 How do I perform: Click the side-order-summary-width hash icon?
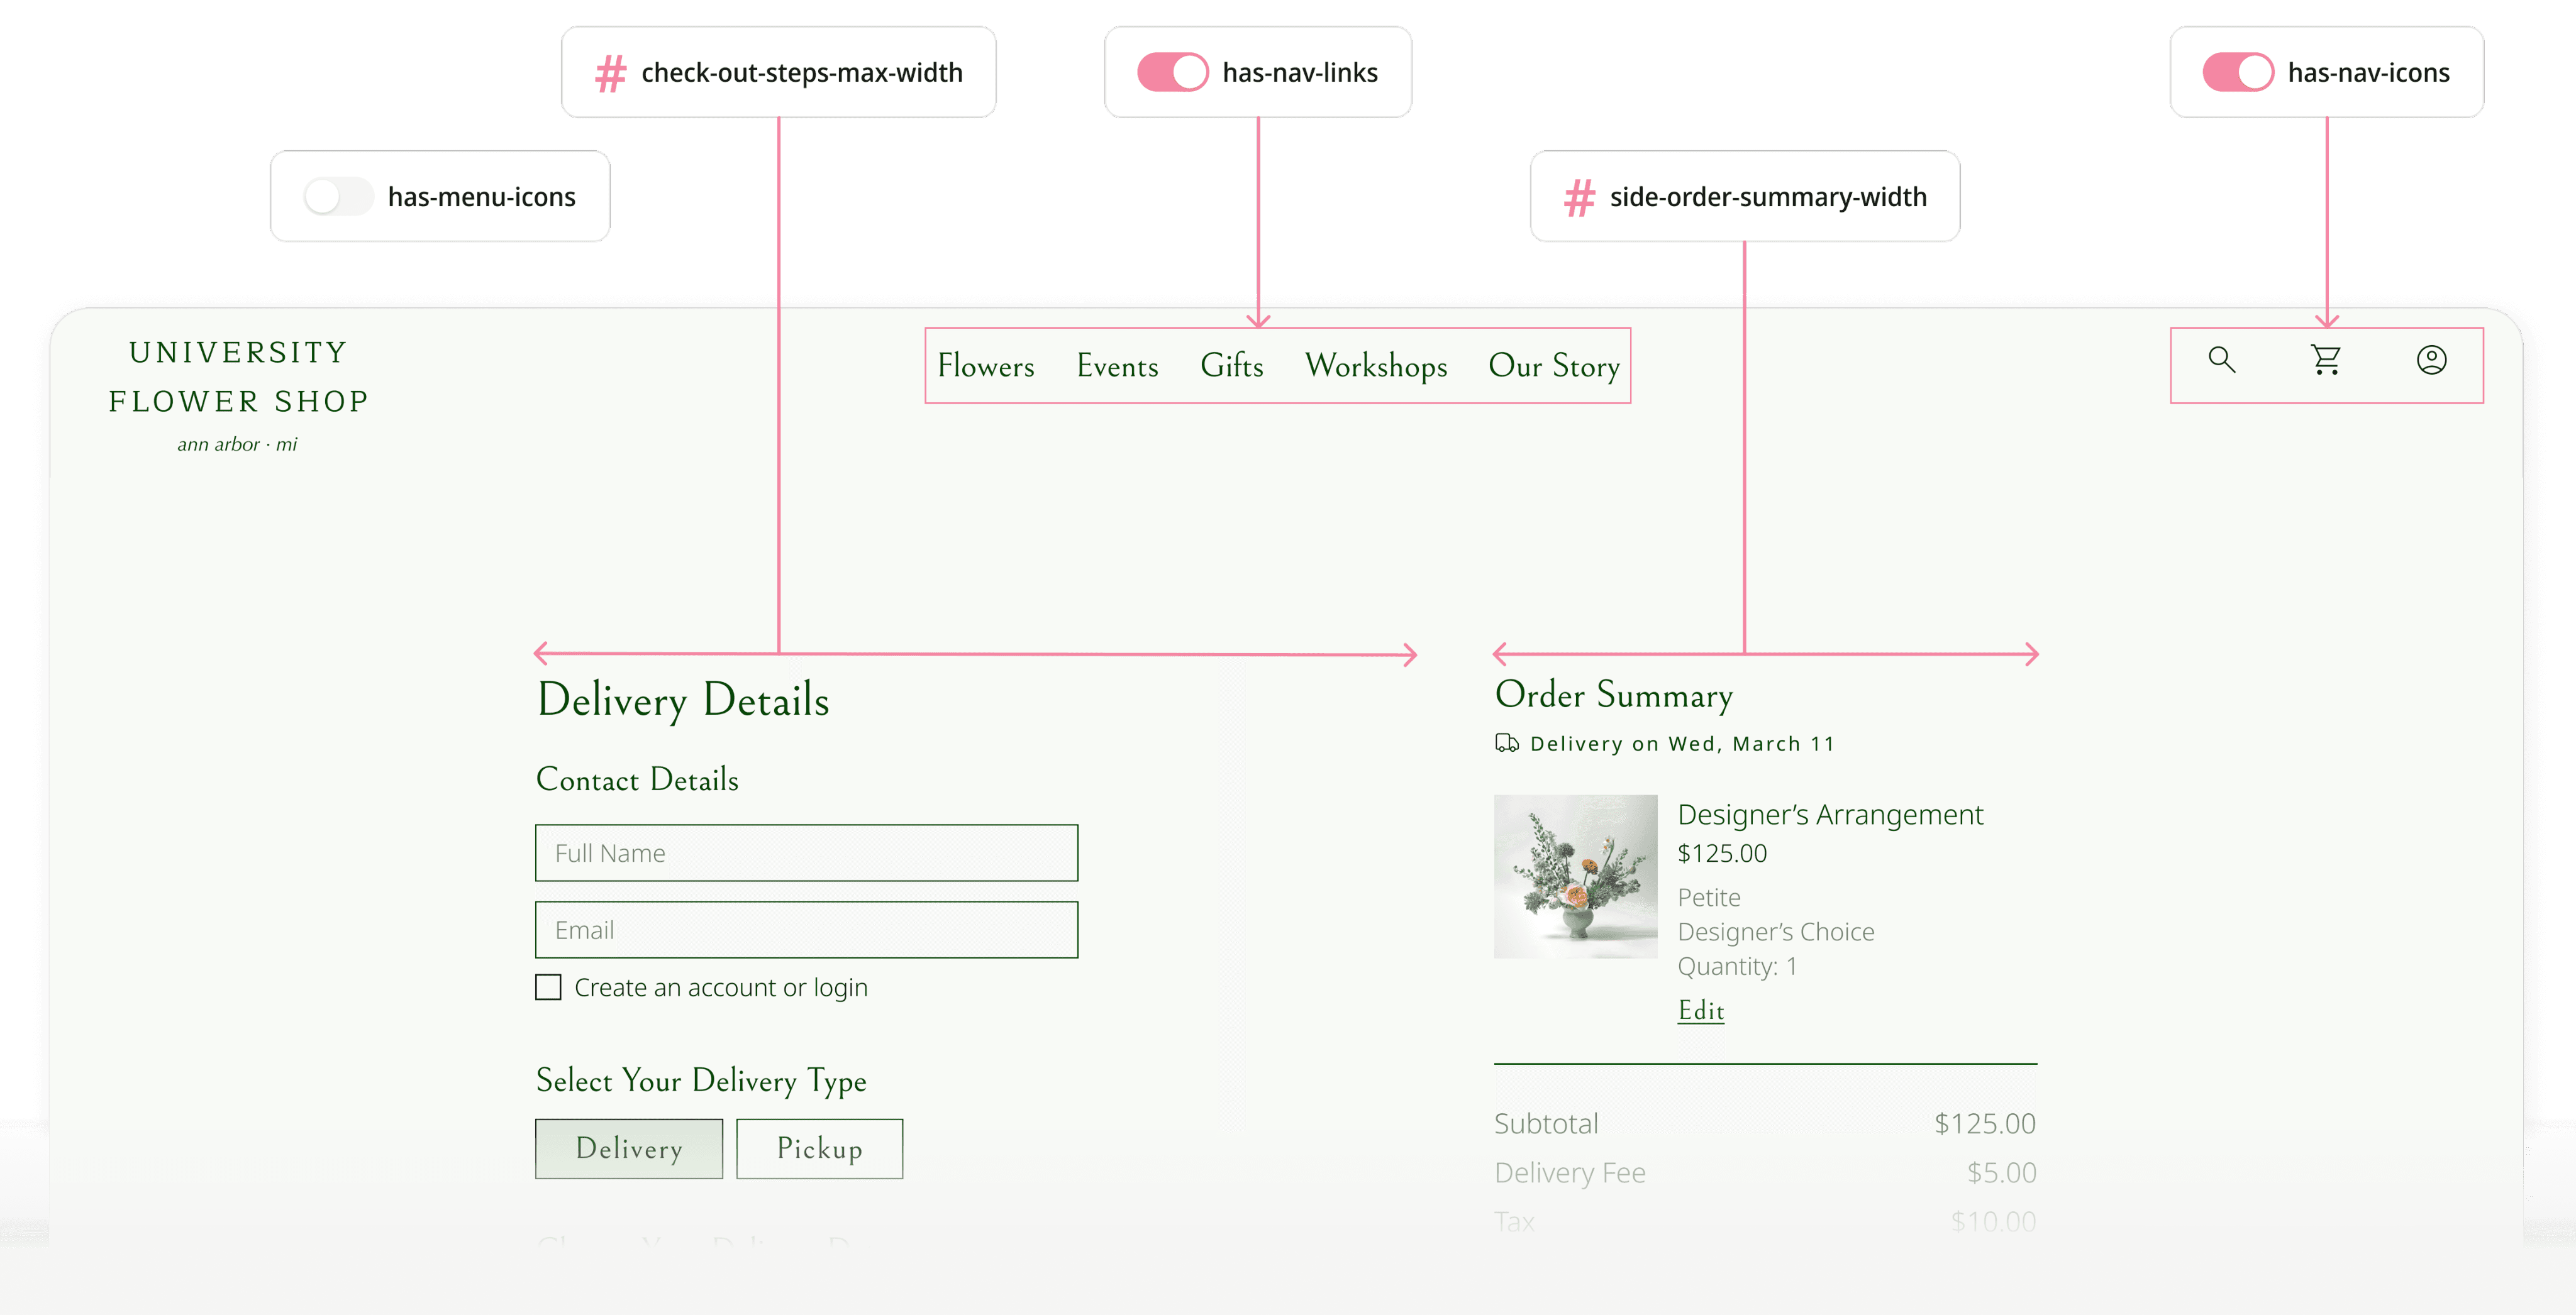point(1579,198)
